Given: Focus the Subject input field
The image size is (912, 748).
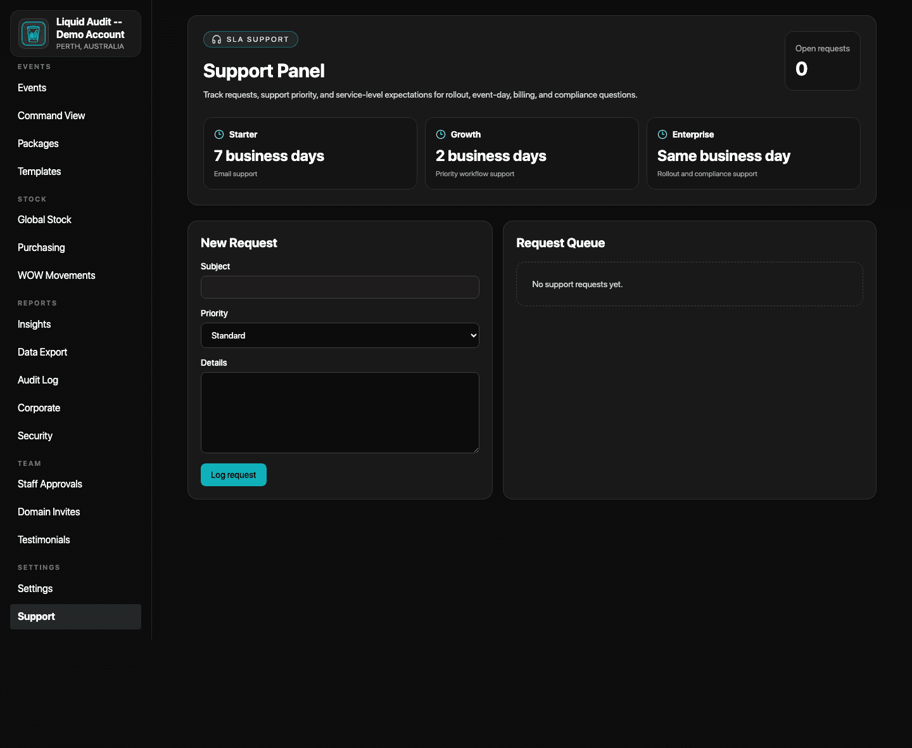Looking at the screenshot, I should click(340, 287).
